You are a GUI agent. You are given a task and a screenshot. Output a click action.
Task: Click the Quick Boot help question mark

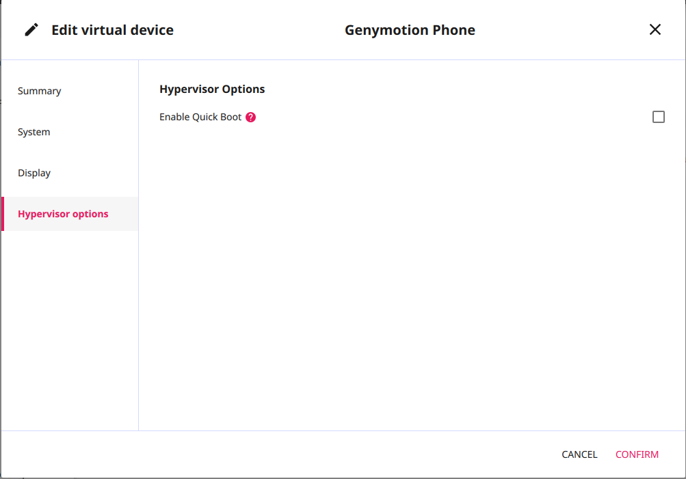[x=251, y=117]
